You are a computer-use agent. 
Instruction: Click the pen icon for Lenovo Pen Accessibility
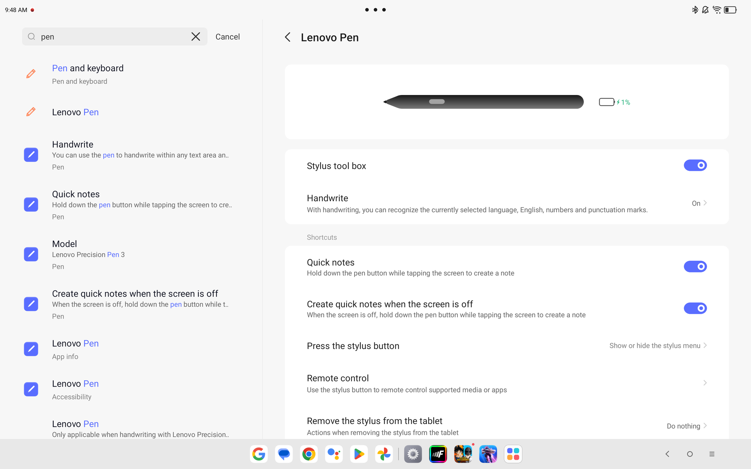(x=31, y=389)
